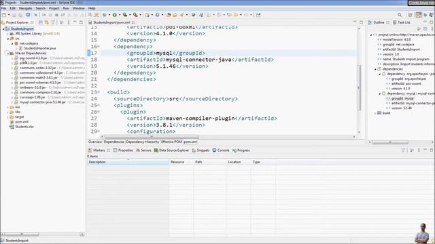Select 'groupId org.apache.poi' in Outline
This screenshot has height=244, width=435.
(408, 79)
